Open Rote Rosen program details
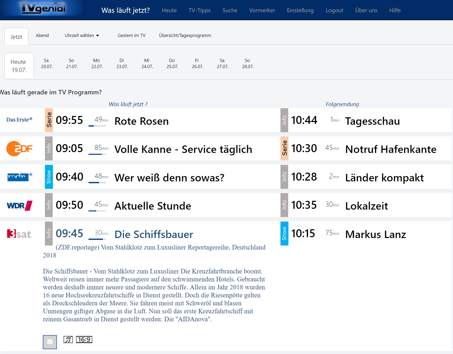This screenshot has width=453, height=354. 142,121
